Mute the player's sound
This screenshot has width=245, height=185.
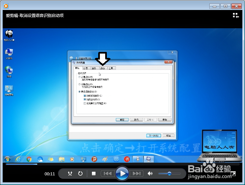click(150, 173)
